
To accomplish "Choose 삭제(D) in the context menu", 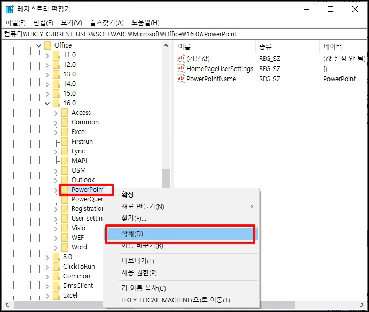I will 180,234.
